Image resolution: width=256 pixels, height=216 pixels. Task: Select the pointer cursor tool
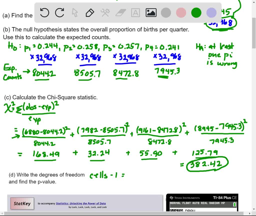pyautogui.click(x=75, y=13)
